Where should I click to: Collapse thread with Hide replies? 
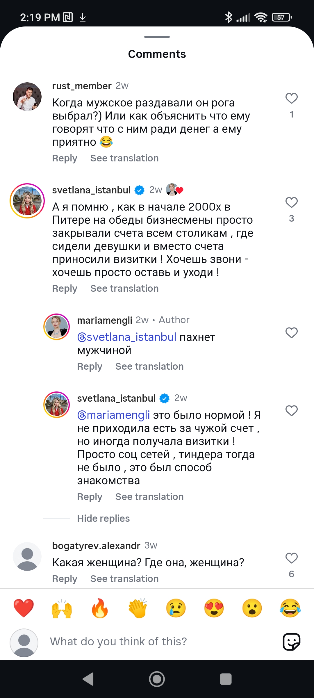[103, 518]
